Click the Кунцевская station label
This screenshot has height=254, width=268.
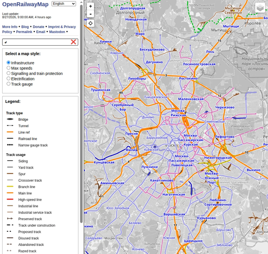[x=104, y=163]
